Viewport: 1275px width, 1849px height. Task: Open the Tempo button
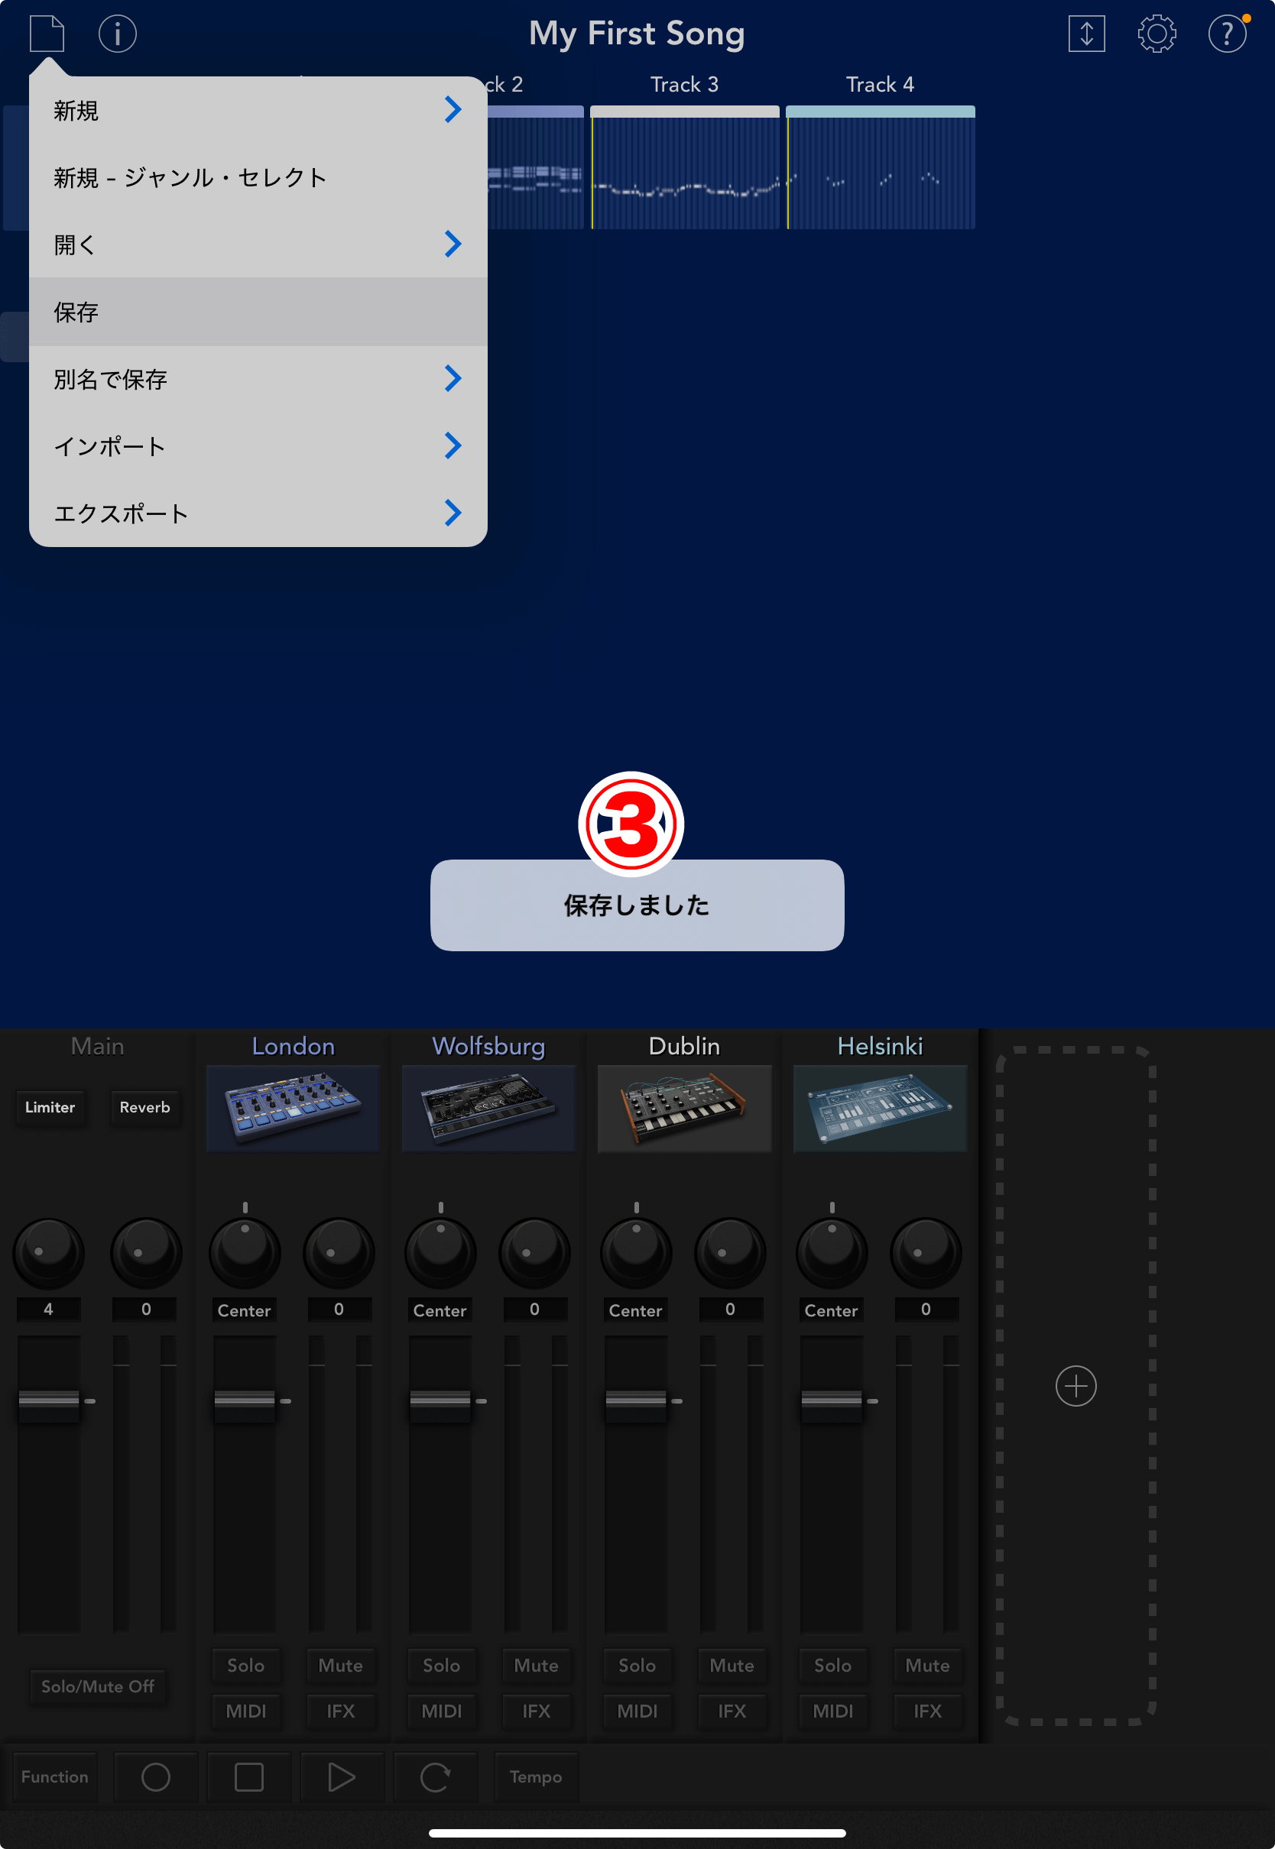tap(536, 1777)
